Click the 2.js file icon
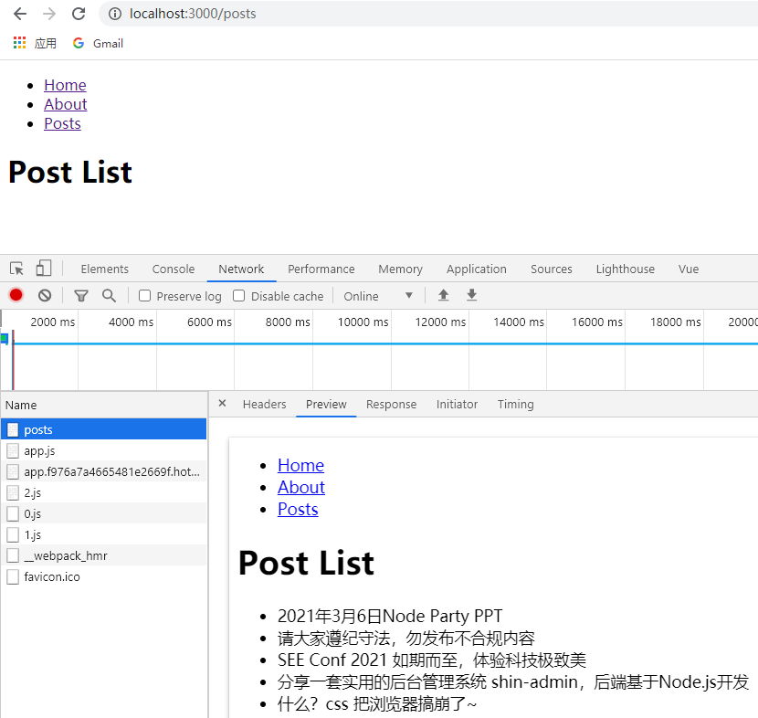758x718 pixels. click(x=13, y=492)
